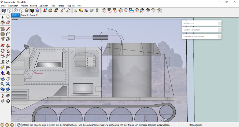
Task: Click the help question mark in status bar
Action: 19,125
